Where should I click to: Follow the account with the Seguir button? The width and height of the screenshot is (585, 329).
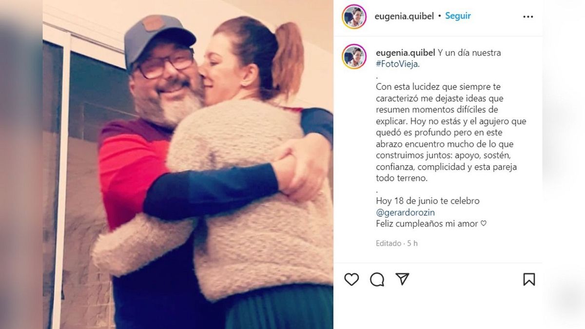pos(458,16)
